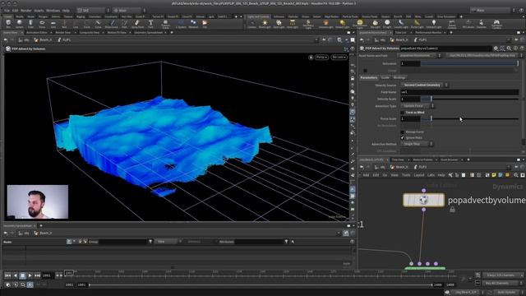Add a Distant Light from shelf
Viewport: 526px width, 296px height.
click(342, 24)
